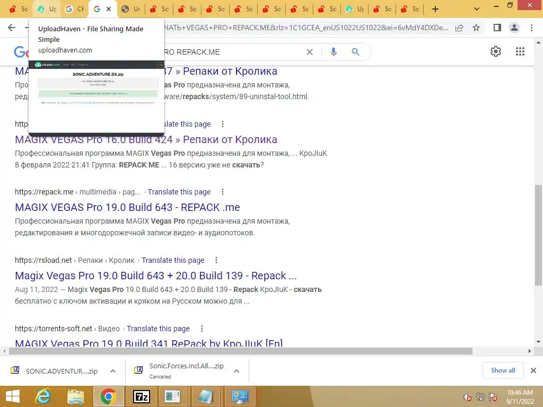543x407 pixels.
Task: Clear the Google search box with X
Action: 310,52
